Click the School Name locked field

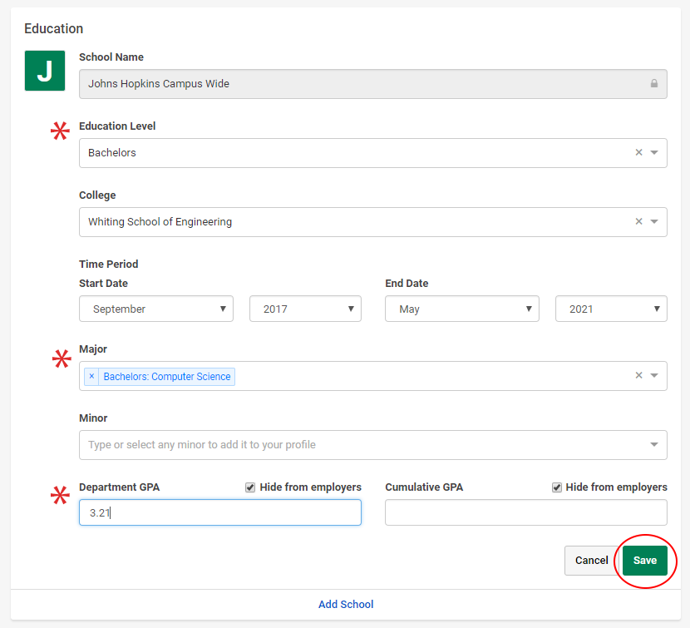tap(373, 84)
